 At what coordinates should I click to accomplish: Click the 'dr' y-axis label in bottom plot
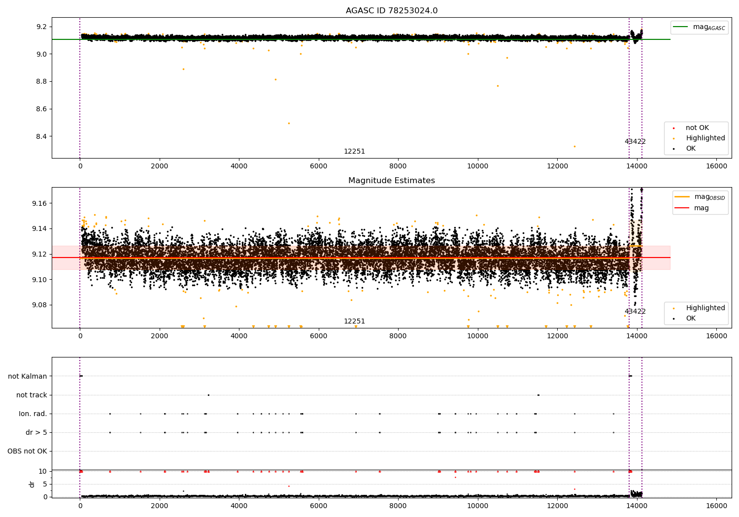point(32,484)
